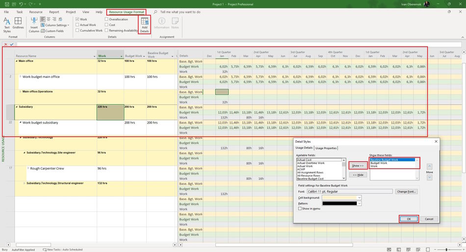The height and width of the screenshot is (252, 466).
Task: Switch to the first view shortcut in status bar
Action: [389, 250]
